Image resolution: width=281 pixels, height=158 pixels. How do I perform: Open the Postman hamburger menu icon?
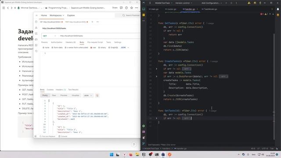[x=36, y=15]
